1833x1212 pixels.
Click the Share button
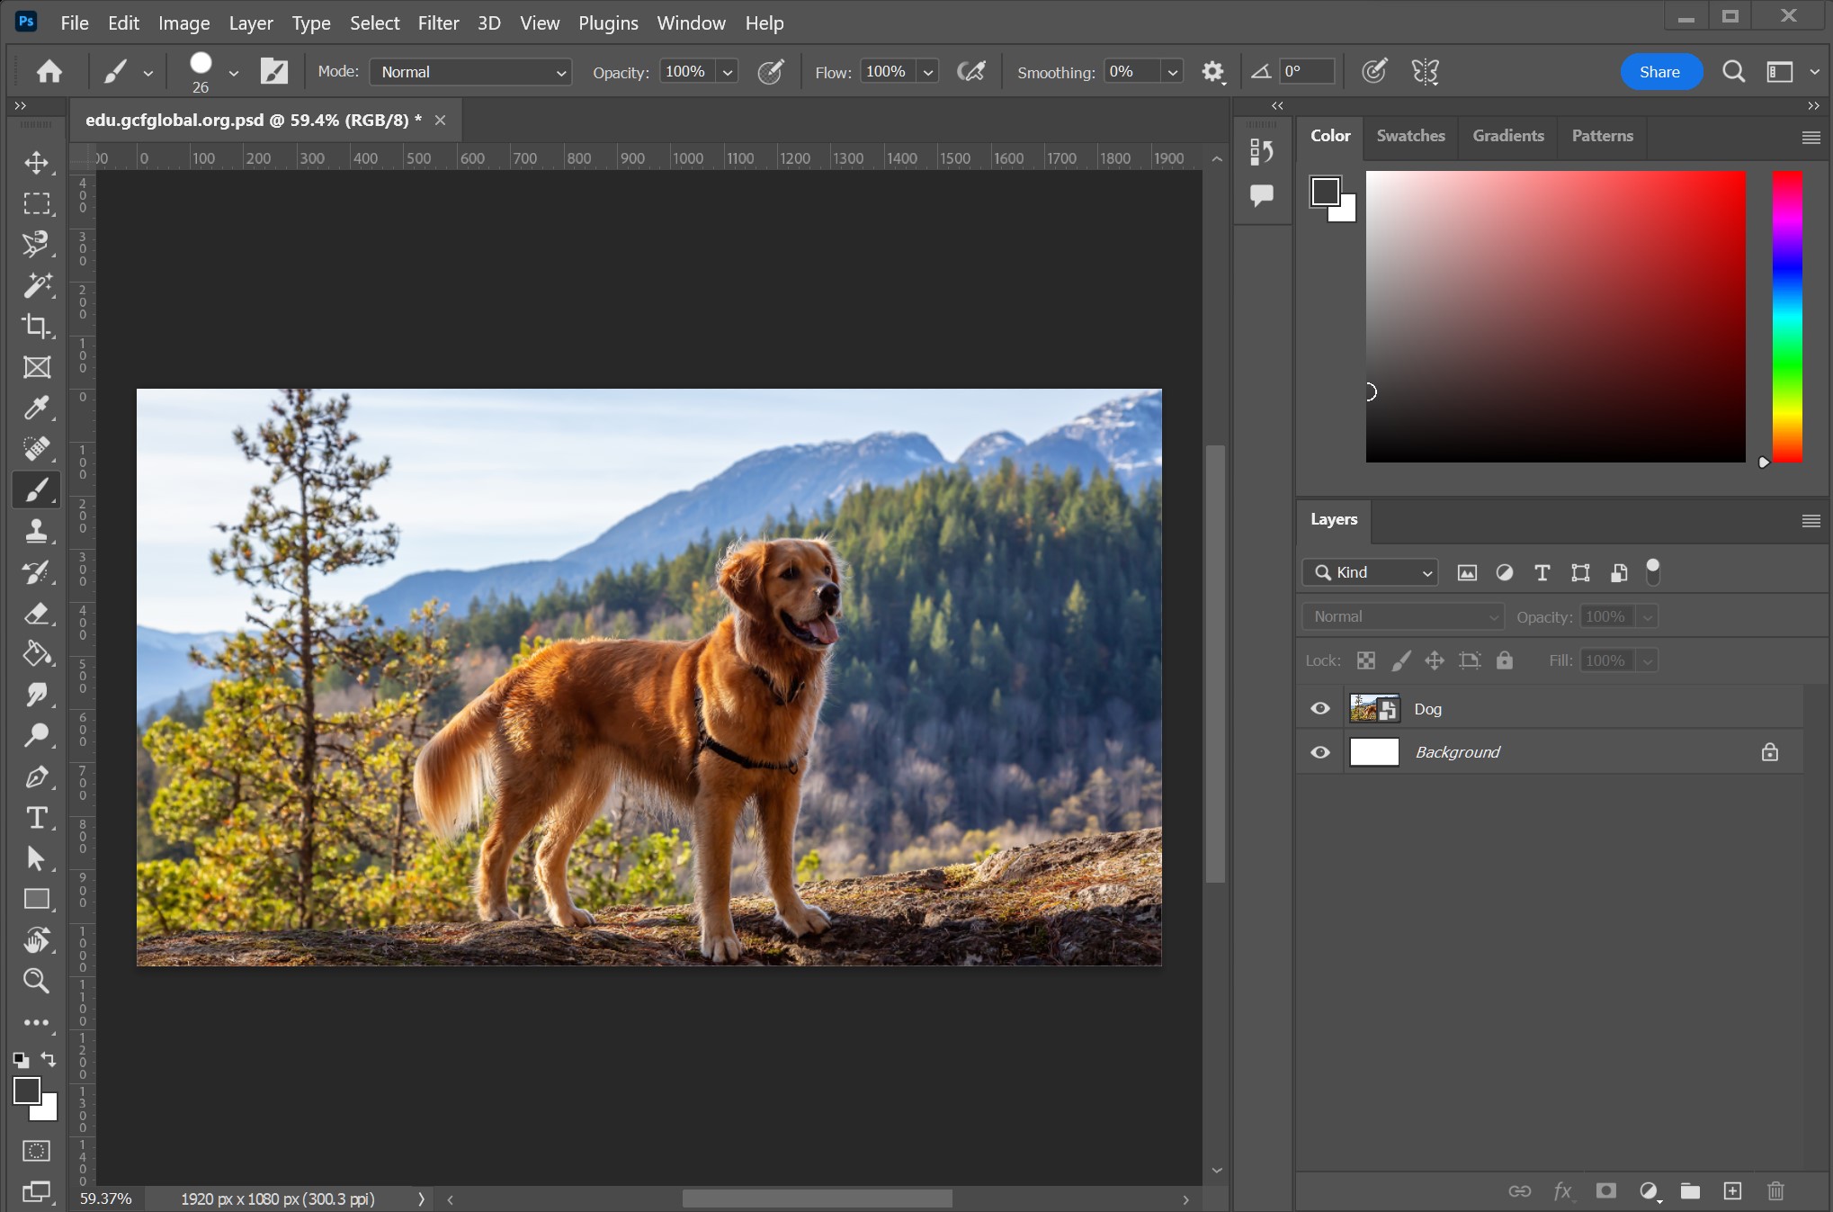pyautogui.click(x=1659, y=72)
